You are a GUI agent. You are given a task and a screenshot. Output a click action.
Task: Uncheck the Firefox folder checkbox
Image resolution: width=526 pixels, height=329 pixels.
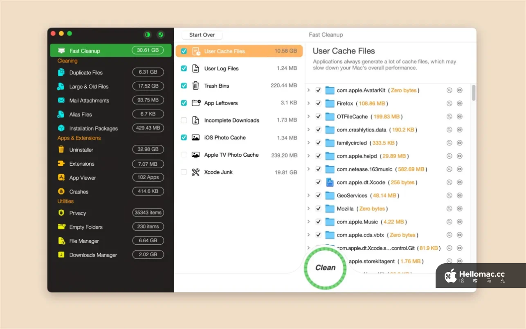318,103
